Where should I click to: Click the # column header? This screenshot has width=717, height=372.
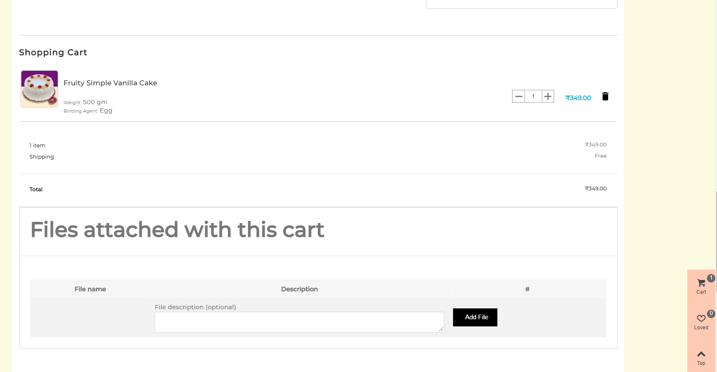pyautogui.click(x=527, y=289)
